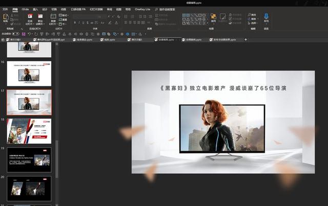Open the iSlide ribbon tab

point(25,9)
